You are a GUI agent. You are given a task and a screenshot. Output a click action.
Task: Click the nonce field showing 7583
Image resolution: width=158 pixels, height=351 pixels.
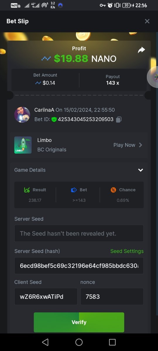[x=112, y=297]
